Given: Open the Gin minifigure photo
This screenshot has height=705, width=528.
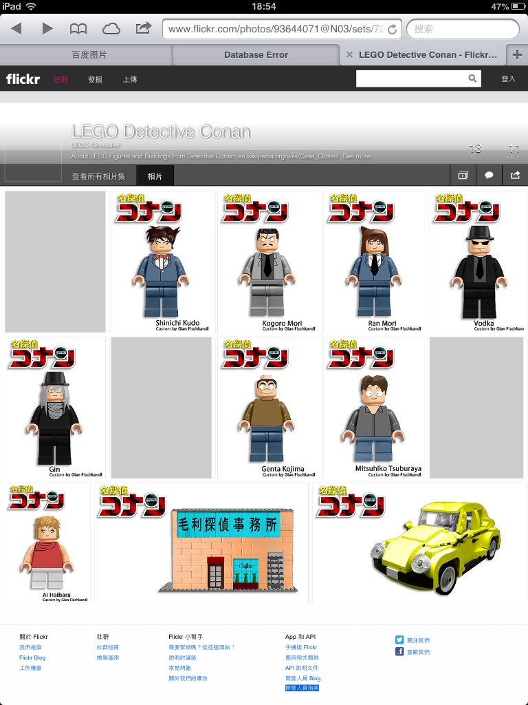Looking at the screenshot, I should pyautogui.click(x=55, y=408).
